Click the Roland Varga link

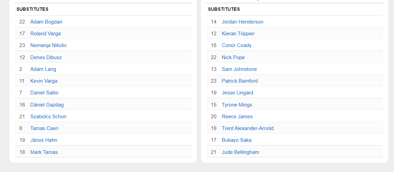click(45, 34)
